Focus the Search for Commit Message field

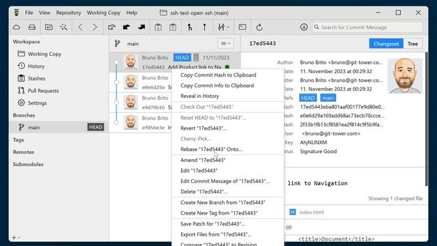[367, 27]
